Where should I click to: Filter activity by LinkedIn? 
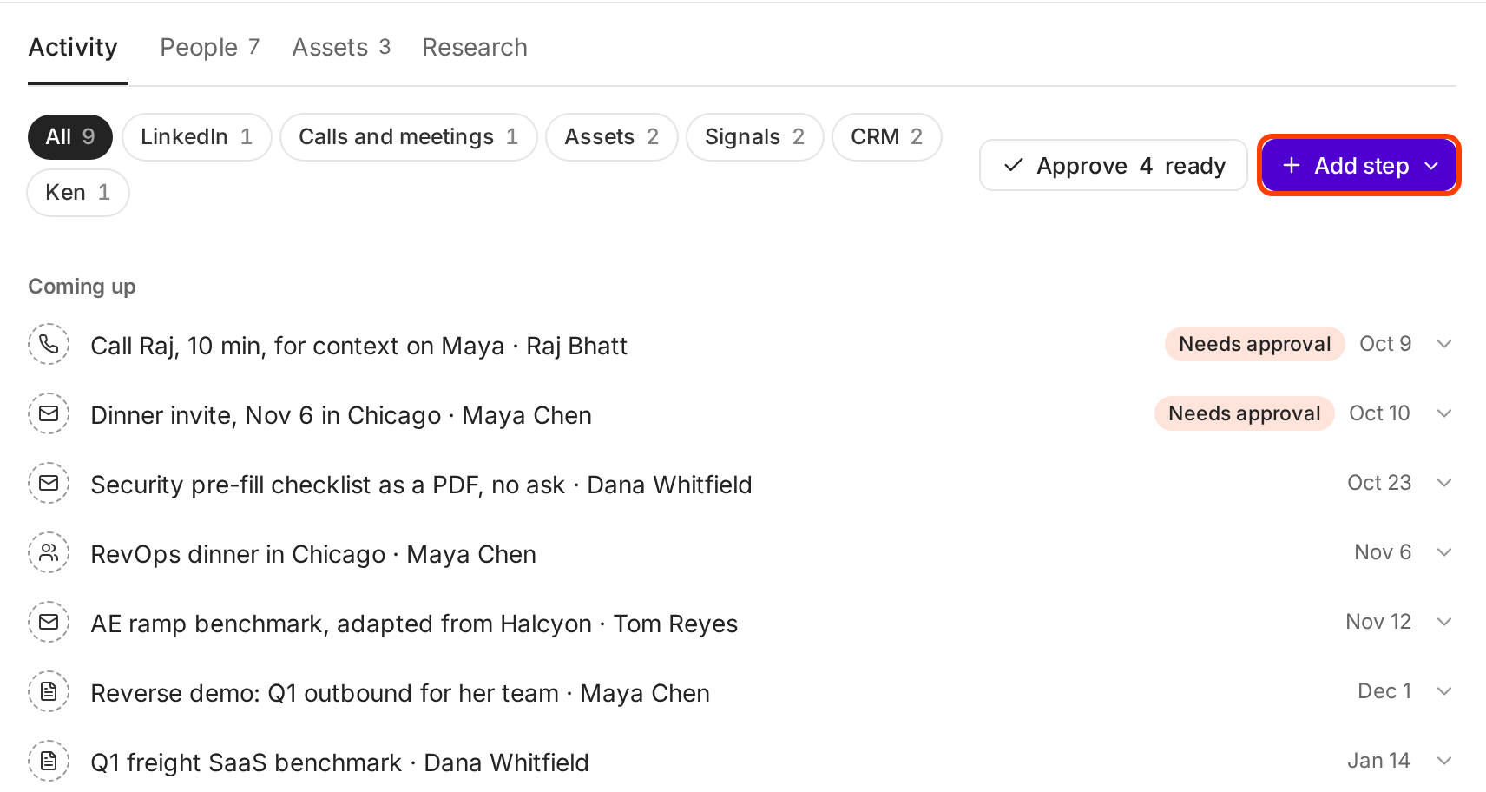tap(197, 137)
